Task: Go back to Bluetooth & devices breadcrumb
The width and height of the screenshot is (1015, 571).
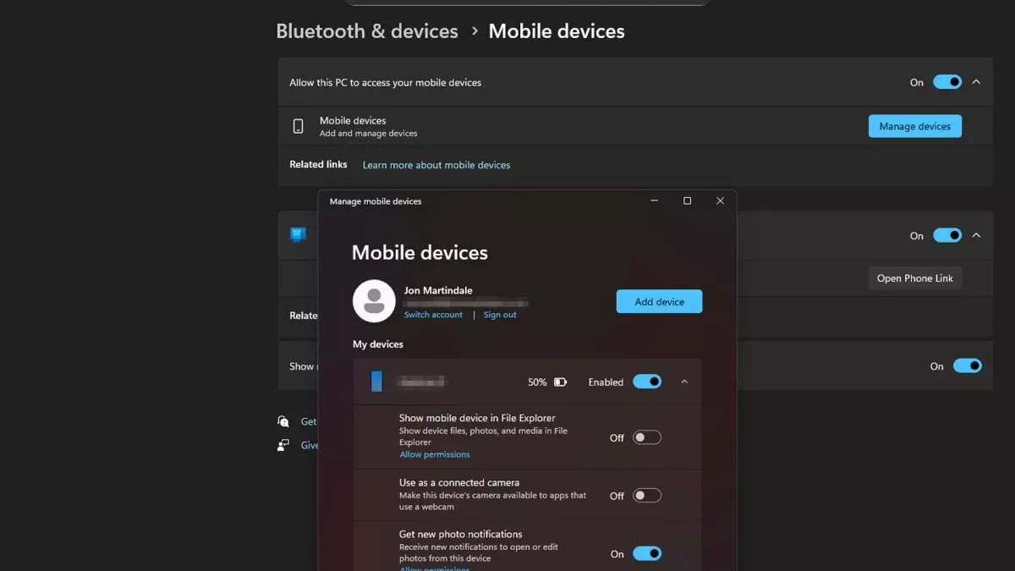Action: pos(366,31)
